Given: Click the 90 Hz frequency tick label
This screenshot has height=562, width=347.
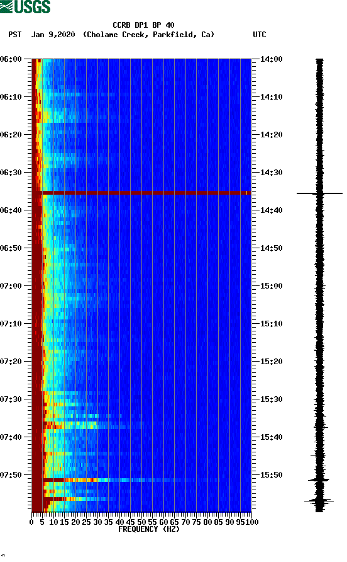Looking at the screenshot, I should coord(229,522).
